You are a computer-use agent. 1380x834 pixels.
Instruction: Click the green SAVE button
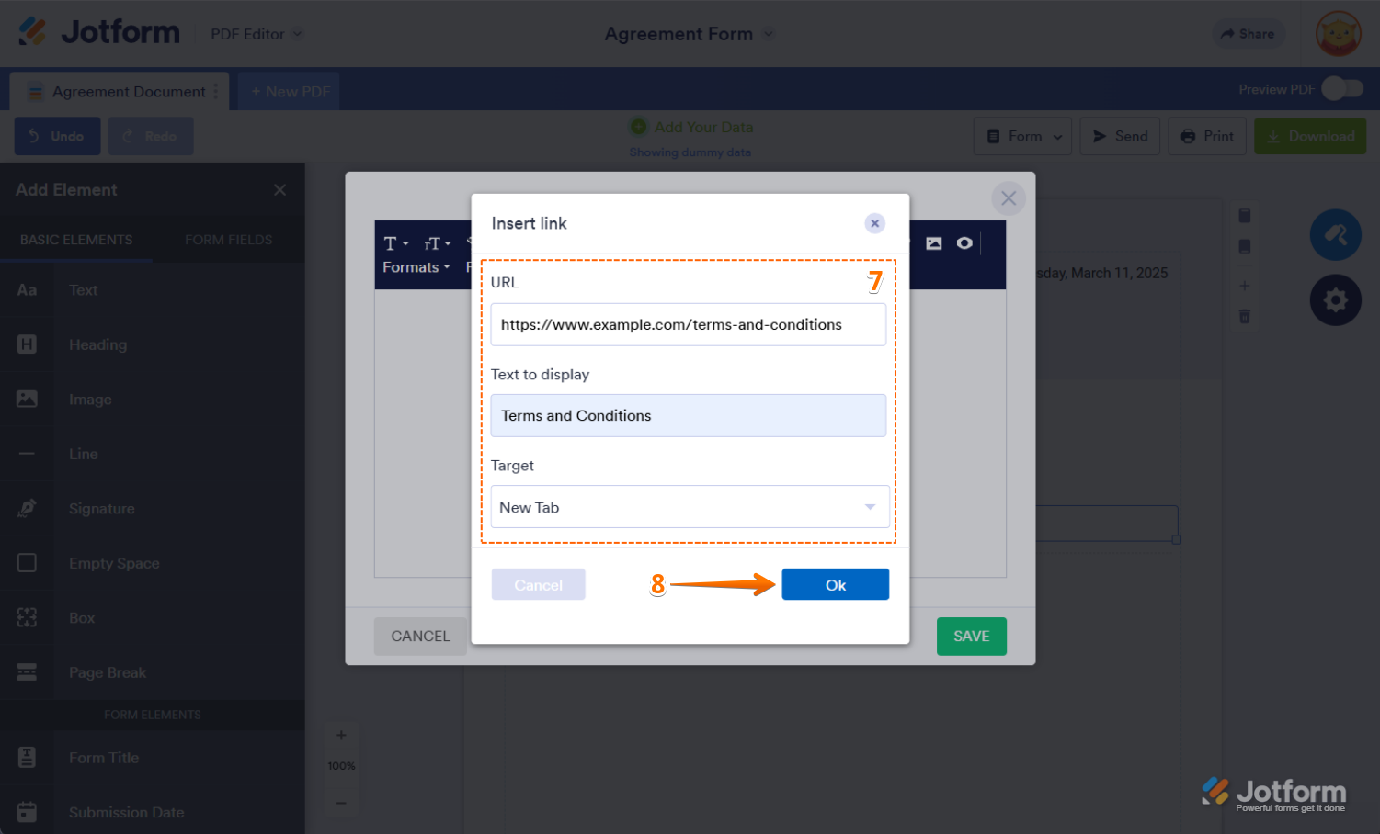click(x=972, y=637)
